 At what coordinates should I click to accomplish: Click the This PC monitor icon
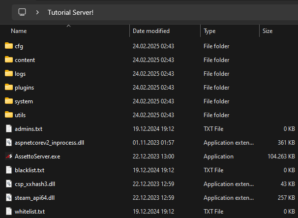click(22, 12)
